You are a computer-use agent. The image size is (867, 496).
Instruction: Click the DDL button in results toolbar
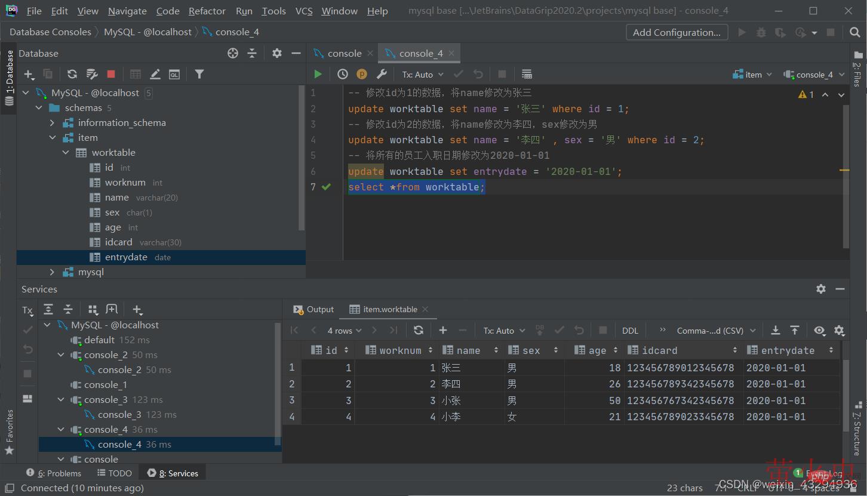click(x=630, y=331)
